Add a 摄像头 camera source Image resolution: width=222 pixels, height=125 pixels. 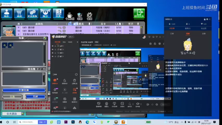107,105
